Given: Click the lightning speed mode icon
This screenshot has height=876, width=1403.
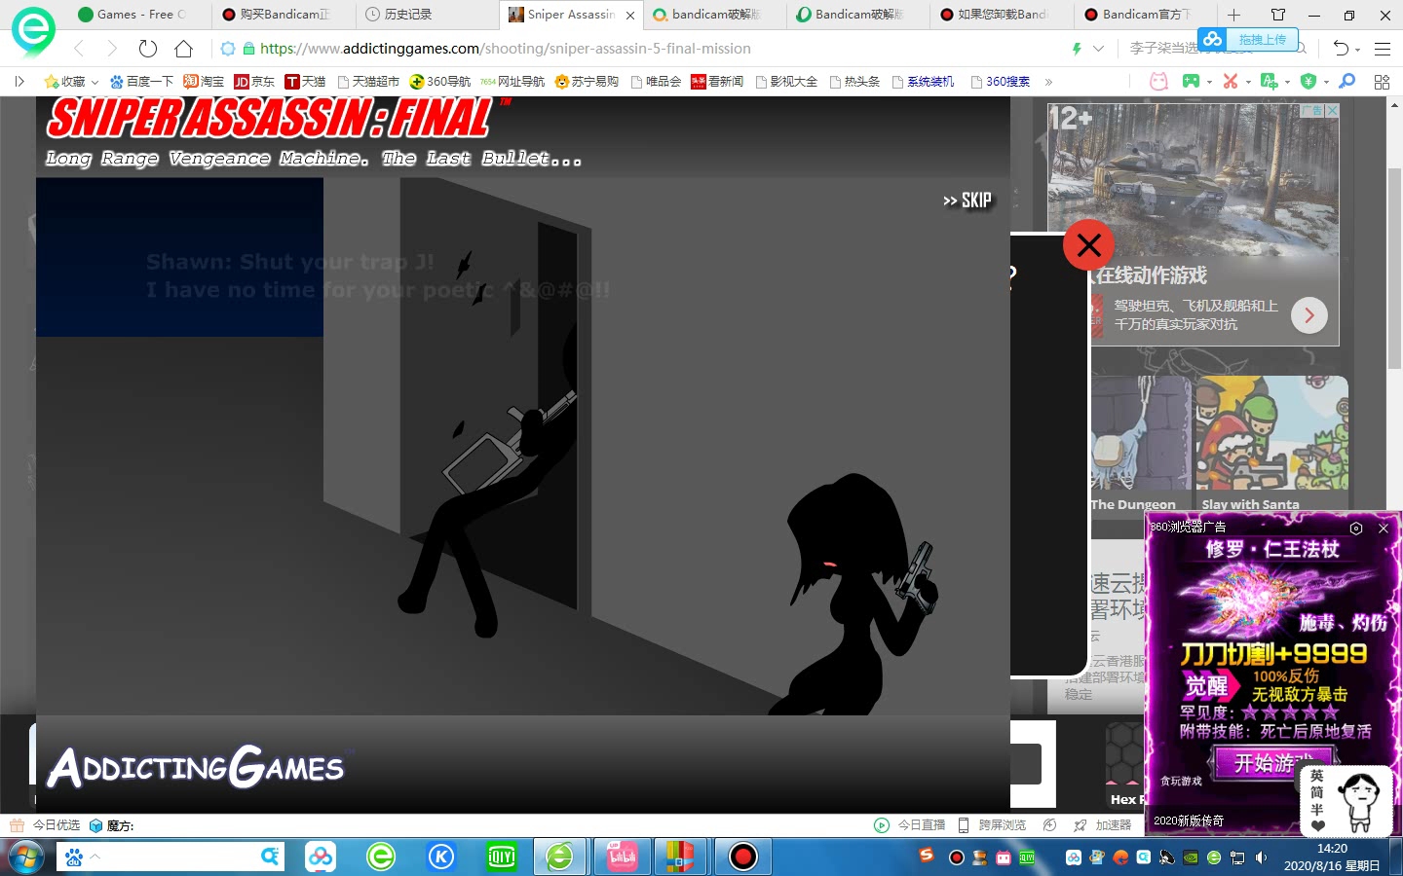Looking at the screenshot, I should (x=1077, y=49).
